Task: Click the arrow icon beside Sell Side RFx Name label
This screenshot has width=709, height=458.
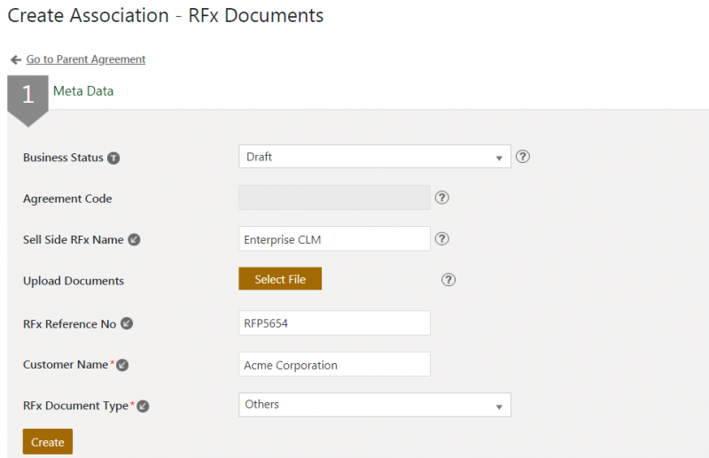Action: [x=134, y=239]
